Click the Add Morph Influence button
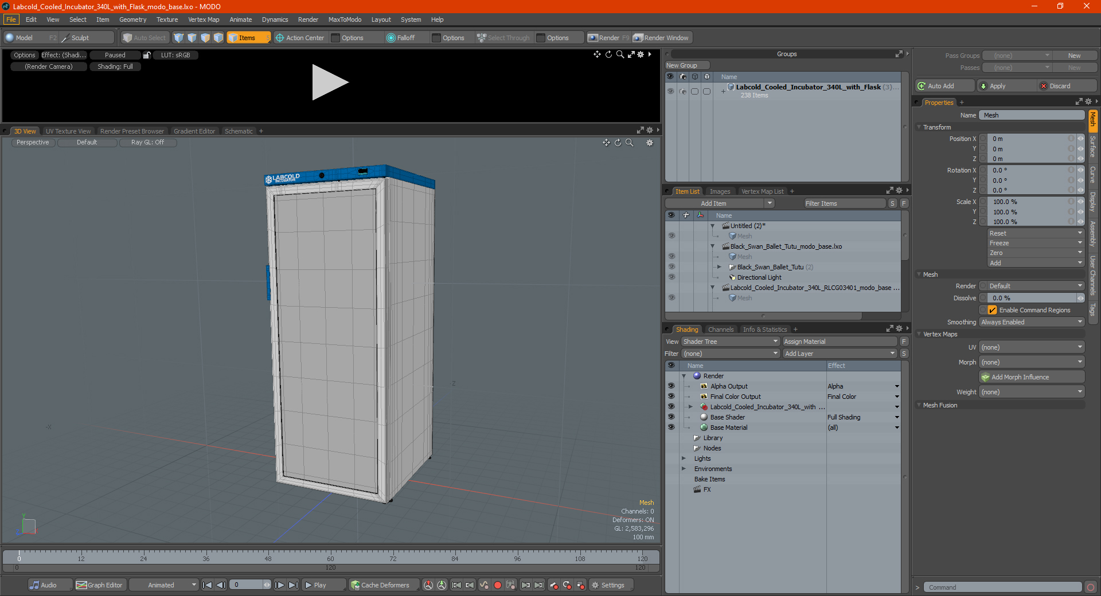The height and width of the screenshot is (596, 1101). coord(1032,377)
